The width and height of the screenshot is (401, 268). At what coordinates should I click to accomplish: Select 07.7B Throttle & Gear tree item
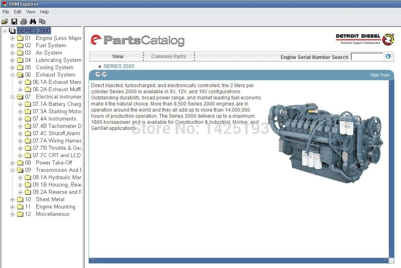pos(57,148)
